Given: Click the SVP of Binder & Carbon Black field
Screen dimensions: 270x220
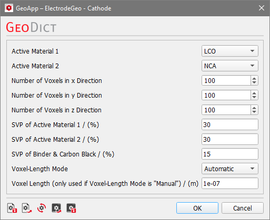Looking at the screenshot, I should coord(230,154).
